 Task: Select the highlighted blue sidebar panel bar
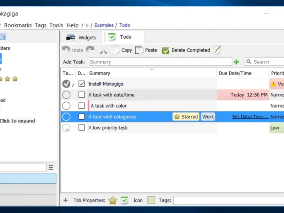click(x=28, y=179)
